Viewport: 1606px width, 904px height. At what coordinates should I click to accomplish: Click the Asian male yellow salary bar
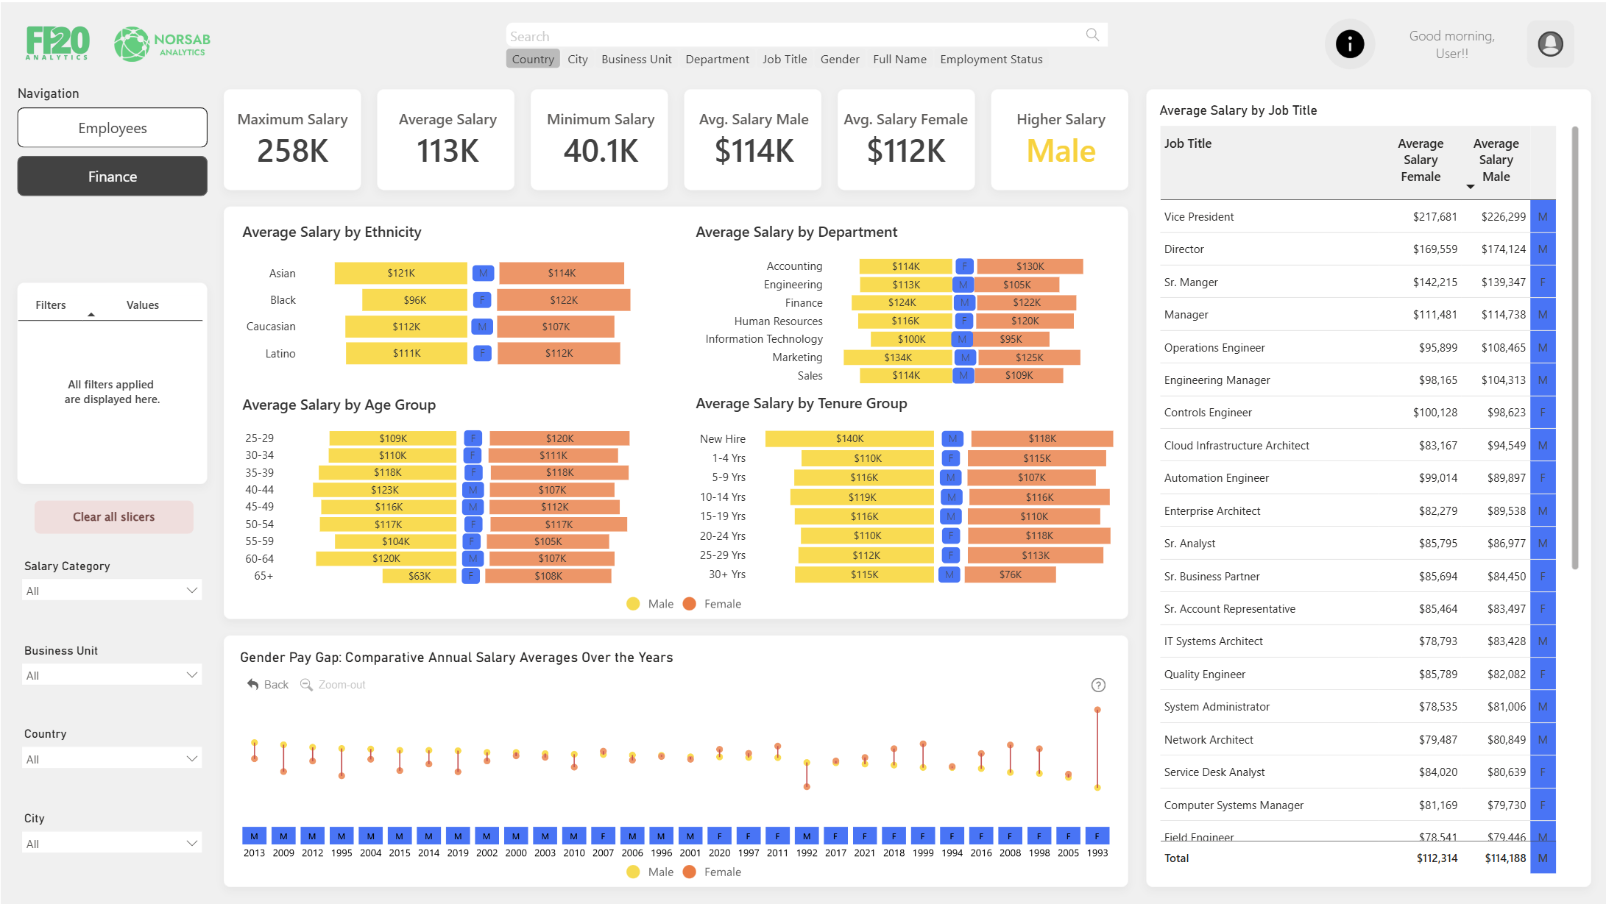point(400,273)
